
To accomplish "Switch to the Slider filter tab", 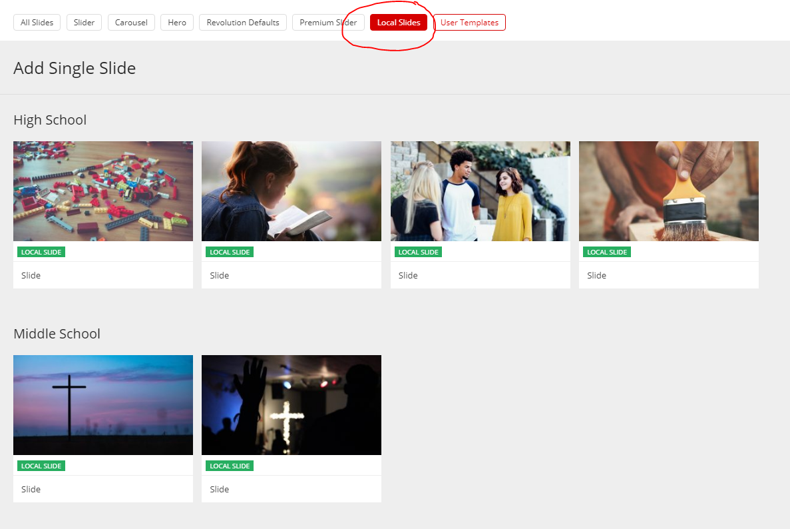I will click(84, 23).
